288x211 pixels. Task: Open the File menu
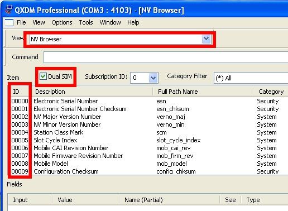pyautogui.click(x=21, y=22)
